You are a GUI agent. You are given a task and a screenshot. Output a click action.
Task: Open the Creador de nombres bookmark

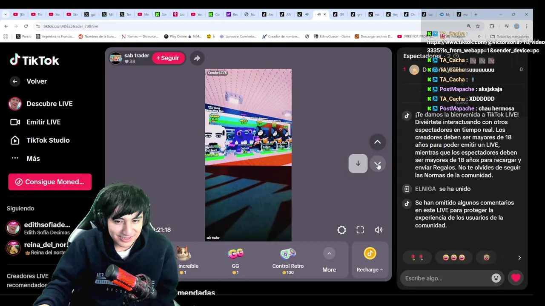coord(281,37)
